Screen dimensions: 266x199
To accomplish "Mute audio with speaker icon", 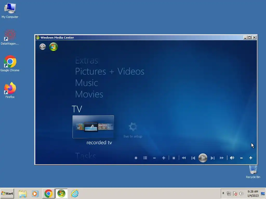I will pos(232,158).
